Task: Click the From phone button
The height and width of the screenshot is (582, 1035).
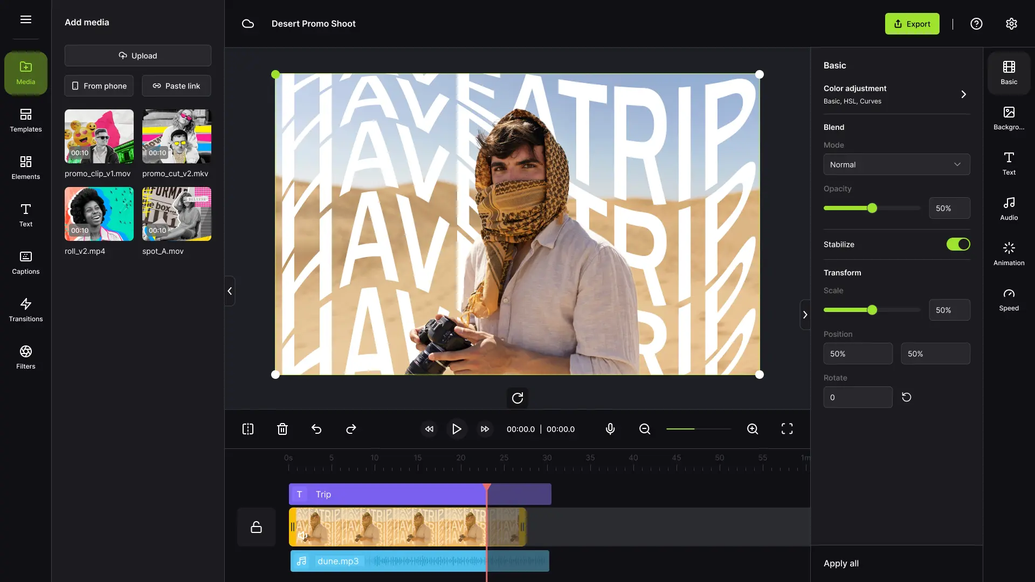Action: click(x=99, y=86)
